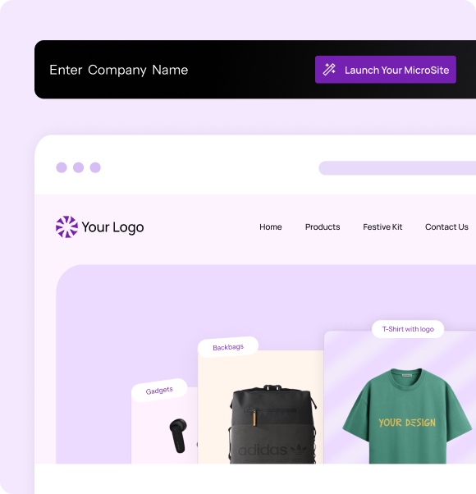Click the middle purple window dot
Screen dimensions: 476x494
point(79,167)
